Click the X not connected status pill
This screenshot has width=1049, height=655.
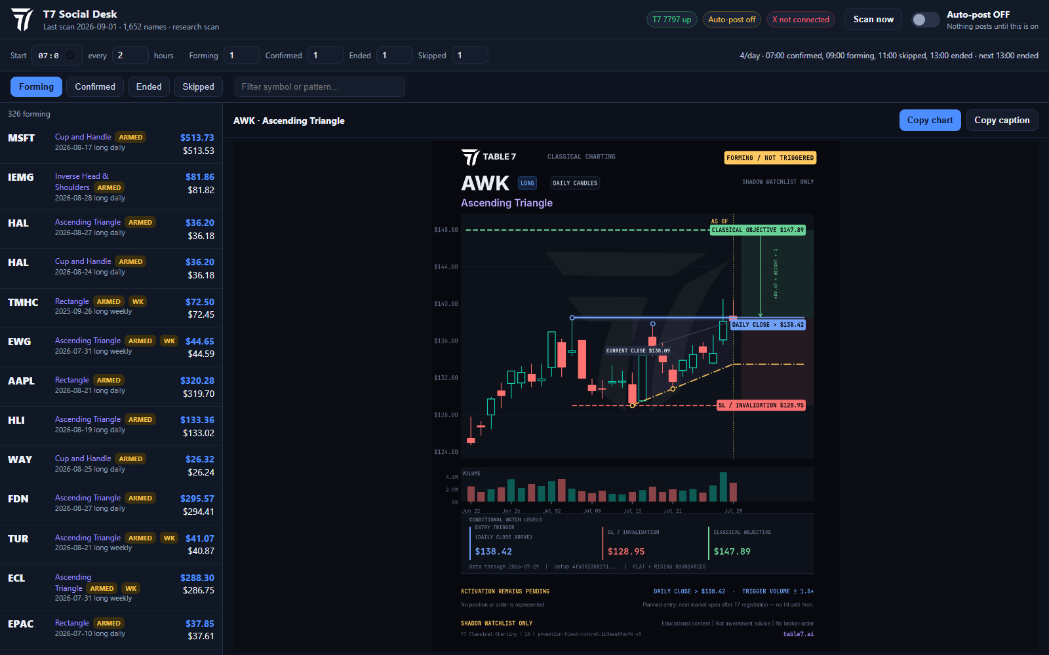(801, 20)
